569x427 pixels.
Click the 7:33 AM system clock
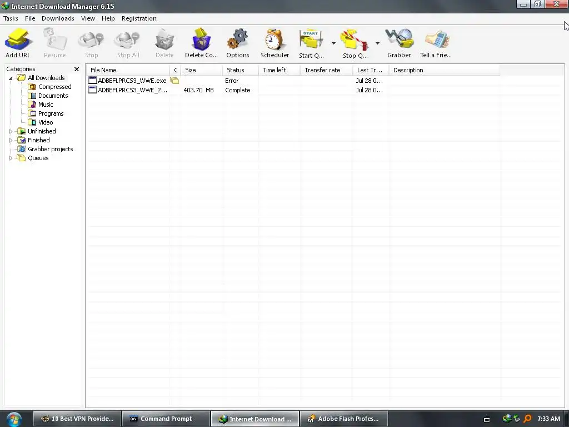coord(548,419)
